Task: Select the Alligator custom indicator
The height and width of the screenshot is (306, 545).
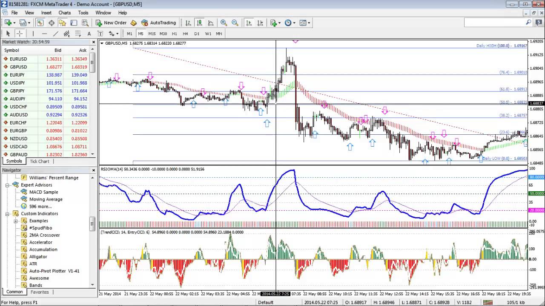Action: (x=38, y=257)
